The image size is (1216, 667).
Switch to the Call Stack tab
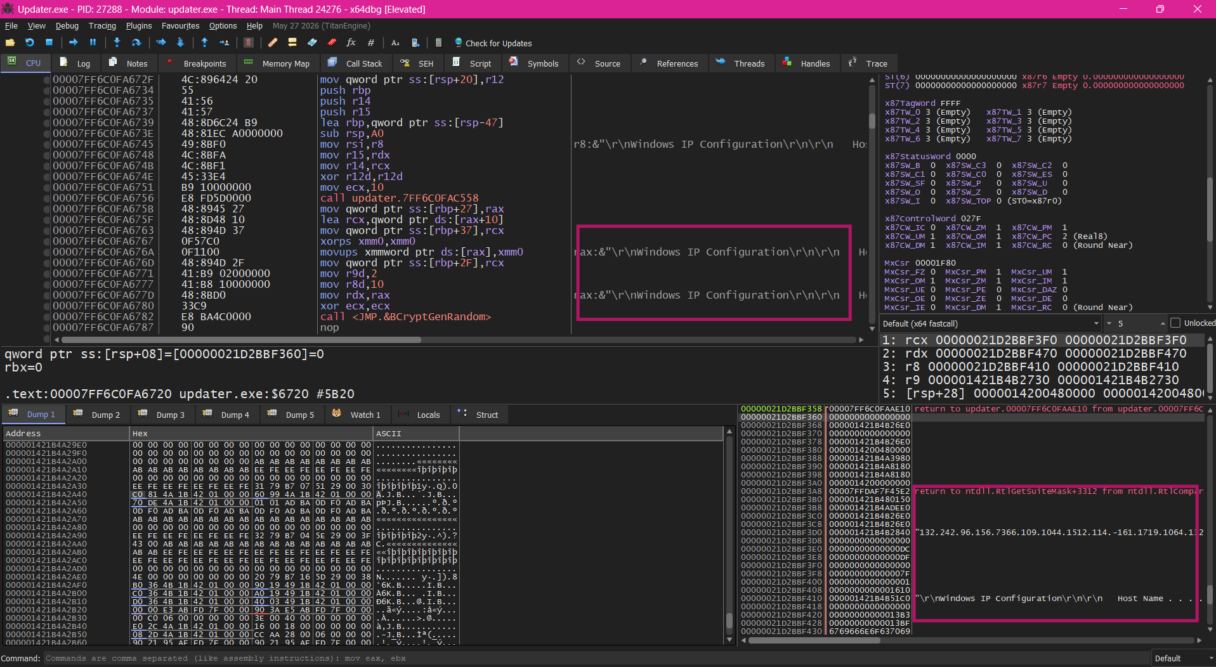coord(355,63)
